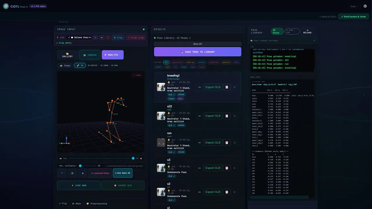Filter poses by kneel tag
Viewport: 372px width, 209px height.
158,67
